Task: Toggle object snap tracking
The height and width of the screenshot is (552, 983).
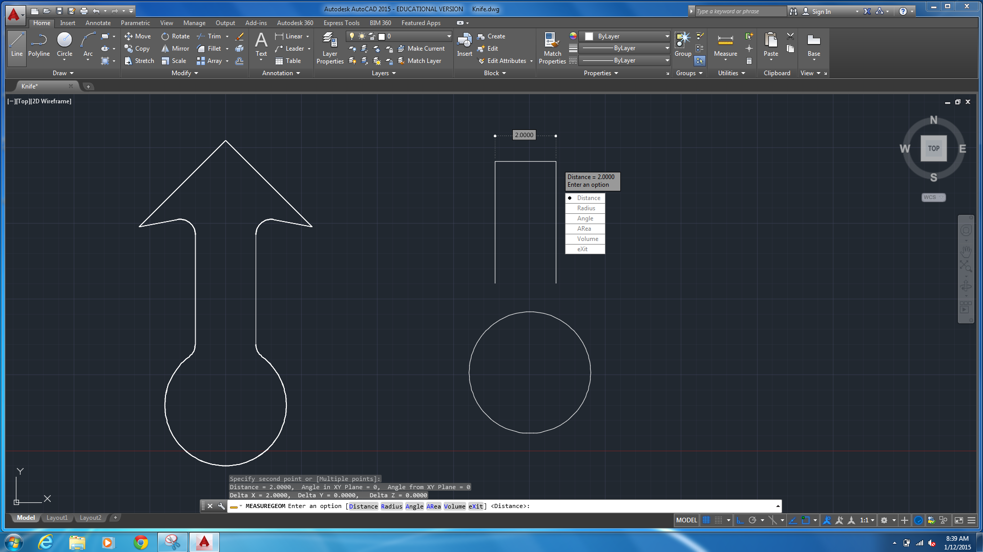Action: [793, 520]
